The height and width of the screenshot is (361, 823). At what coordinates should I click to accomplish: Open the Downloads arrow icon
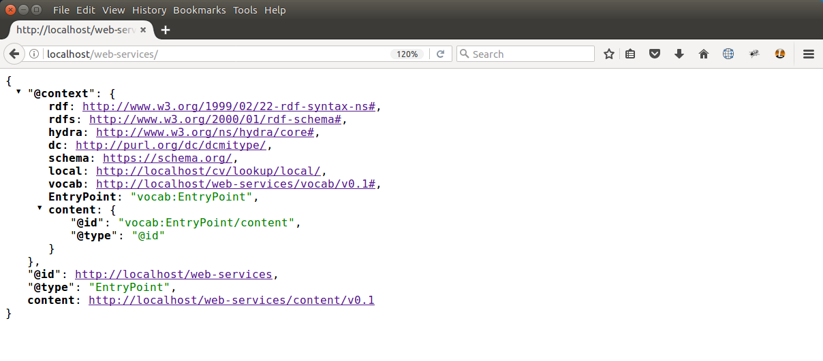[x=679, y=54]
